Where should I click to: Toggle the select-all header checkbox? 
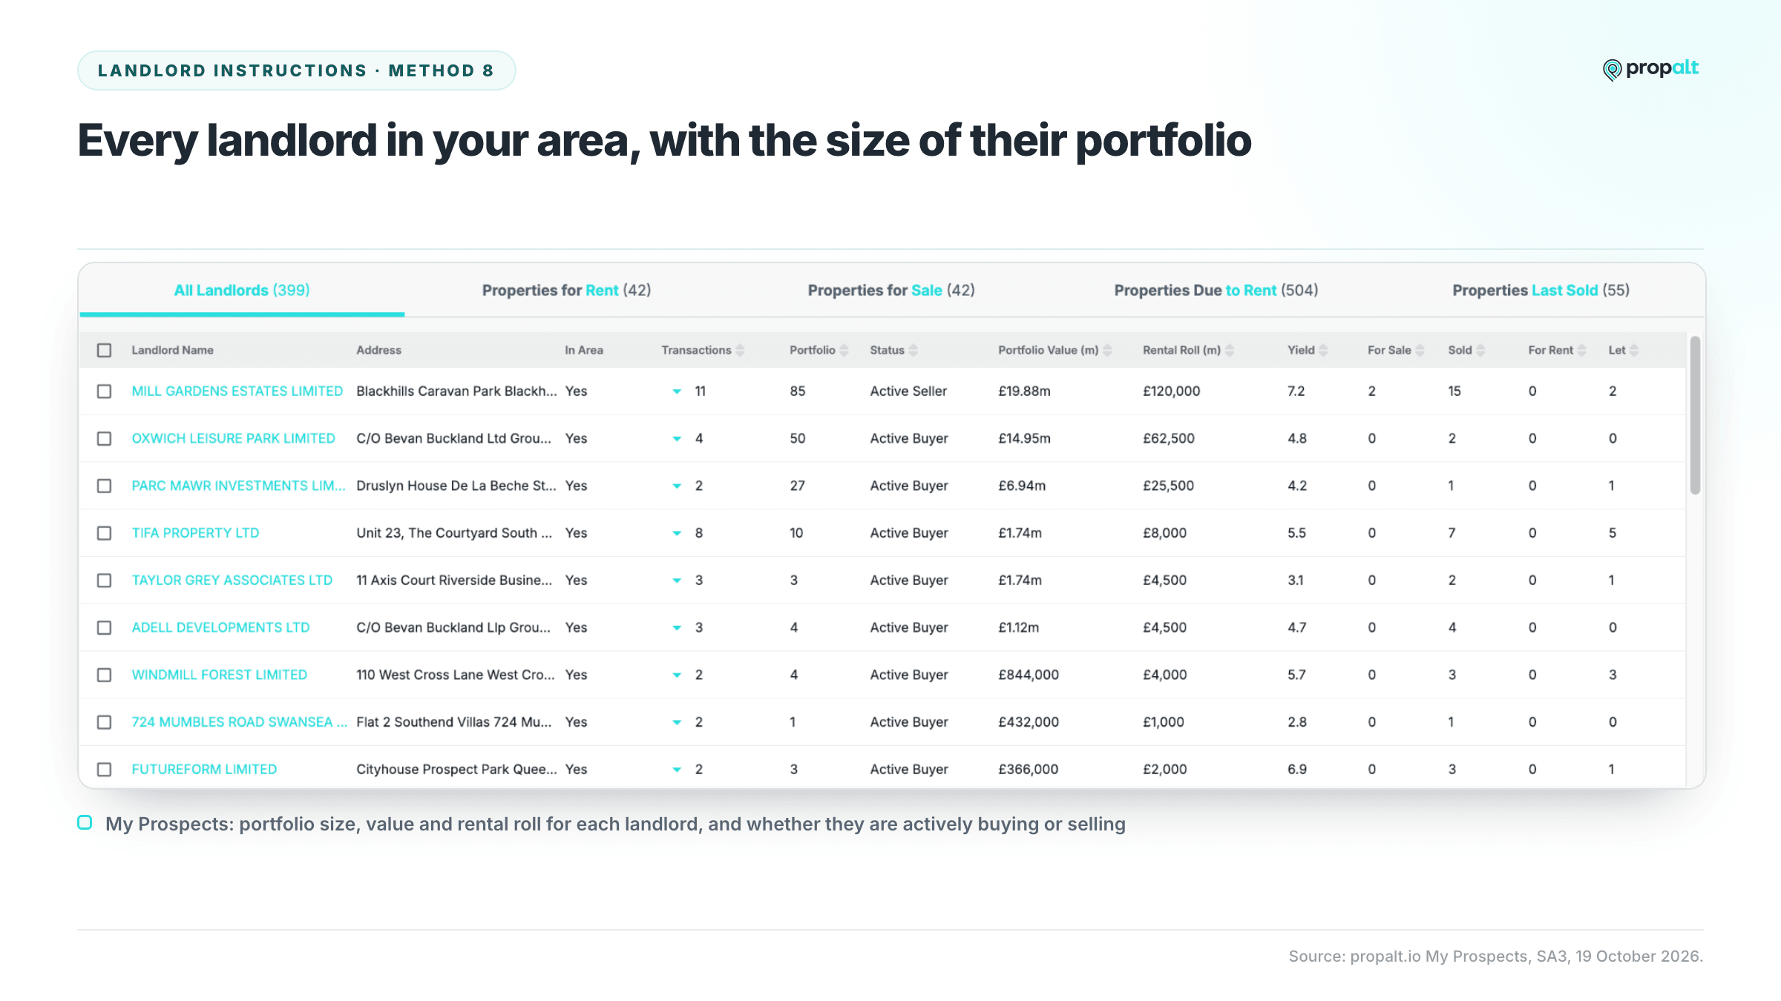point(105,350)
